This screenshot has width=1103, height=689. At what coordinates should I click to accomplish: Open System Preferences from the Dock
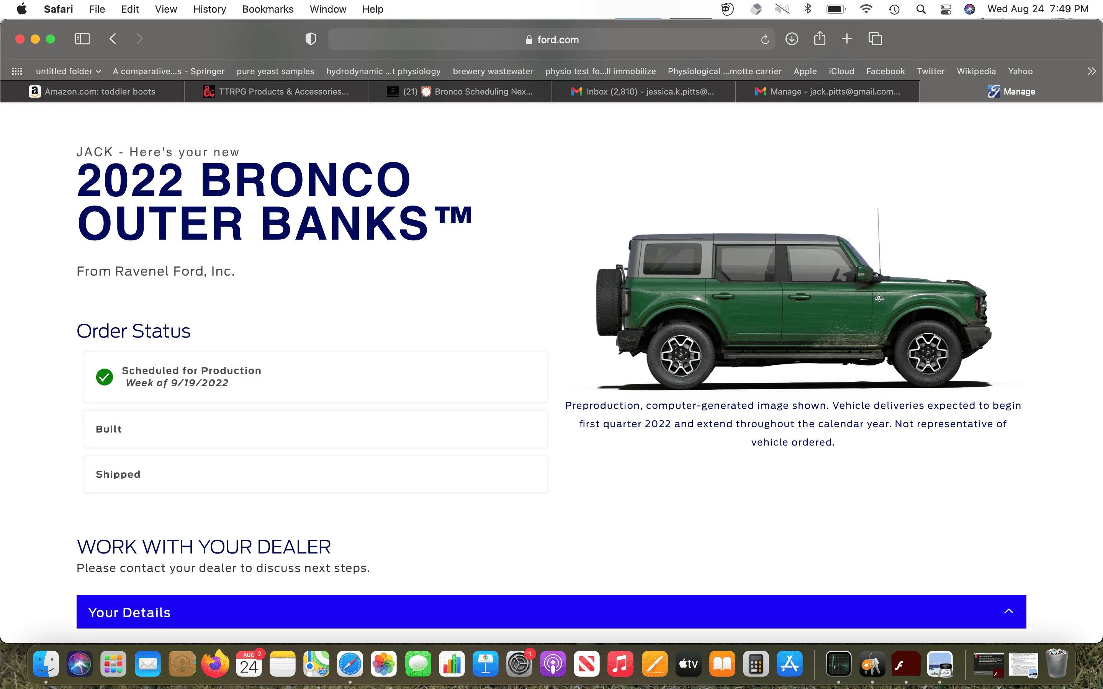(x=519, y=663)
